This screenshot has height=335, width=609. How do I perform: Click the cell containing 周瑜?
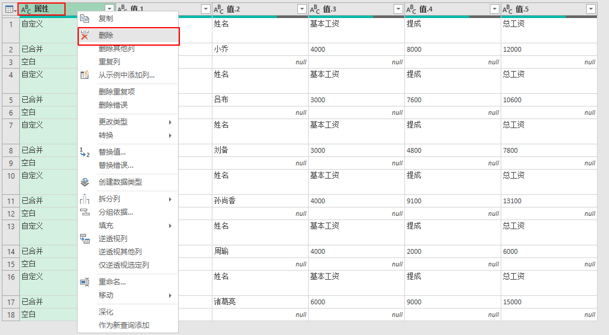coord(260,251)
